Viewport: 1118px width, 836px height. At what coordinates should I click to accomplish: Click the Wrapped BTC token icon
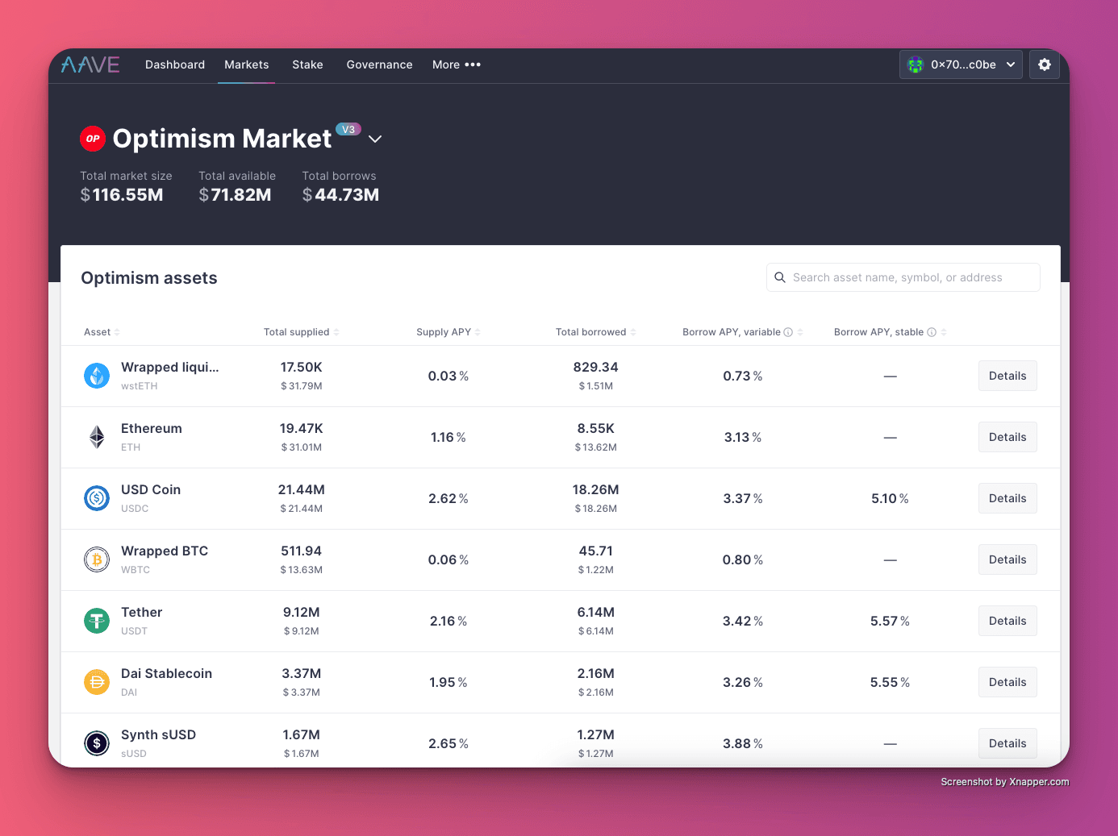tap(97, 559)
